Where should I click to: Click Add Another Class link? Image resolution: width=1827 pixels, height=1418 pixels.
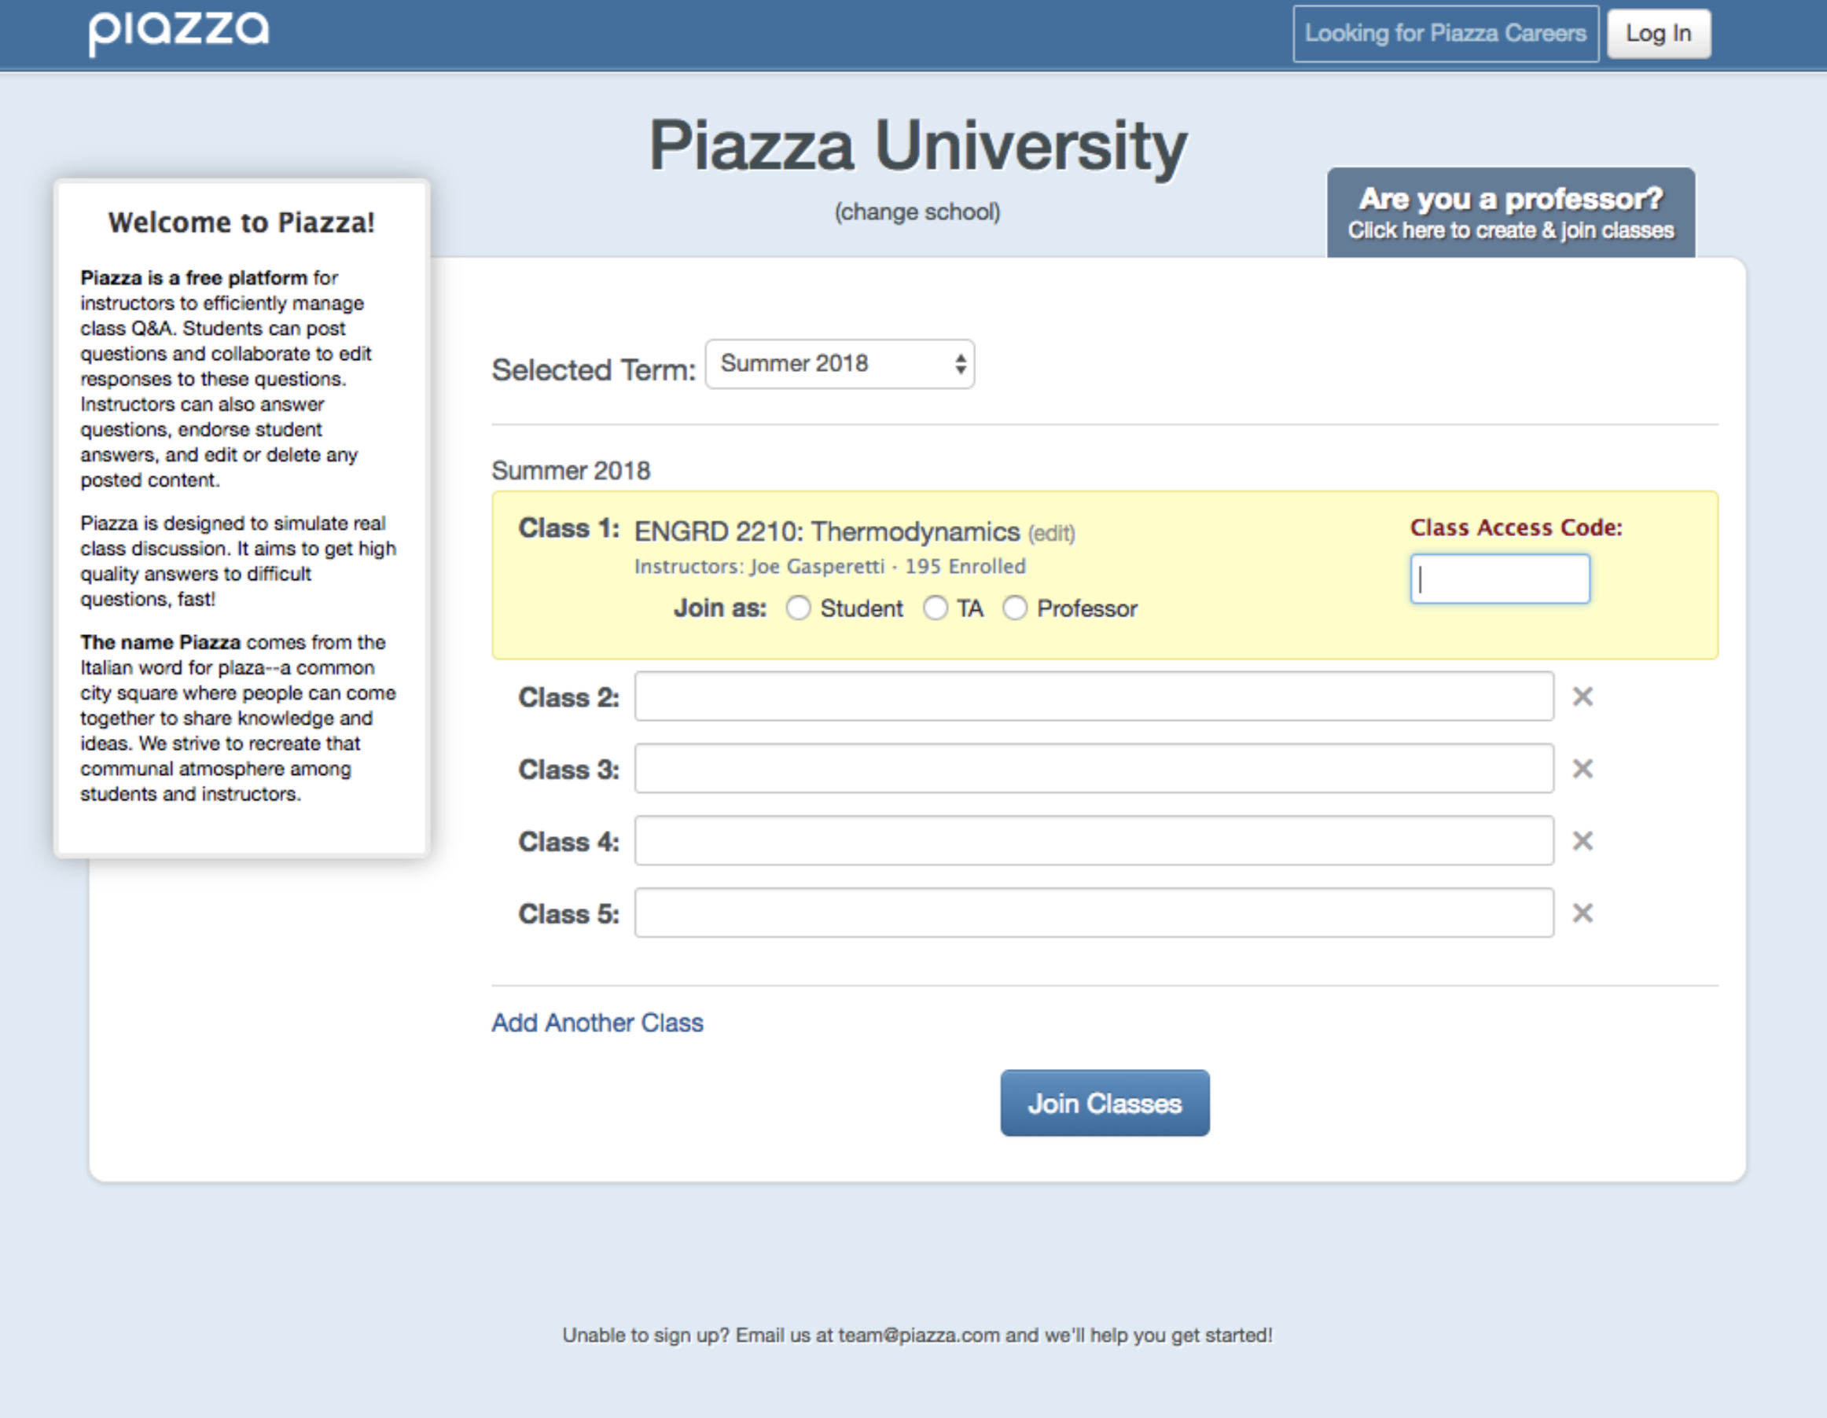pos(597,1023)
